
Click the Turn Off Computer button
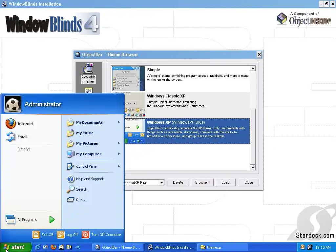101,235
